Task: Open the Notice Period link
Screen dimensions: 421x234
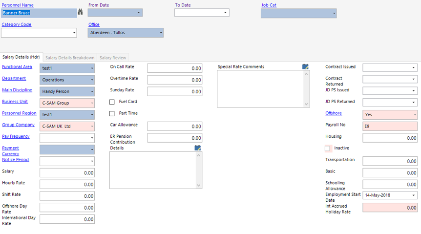Action: 16,160
